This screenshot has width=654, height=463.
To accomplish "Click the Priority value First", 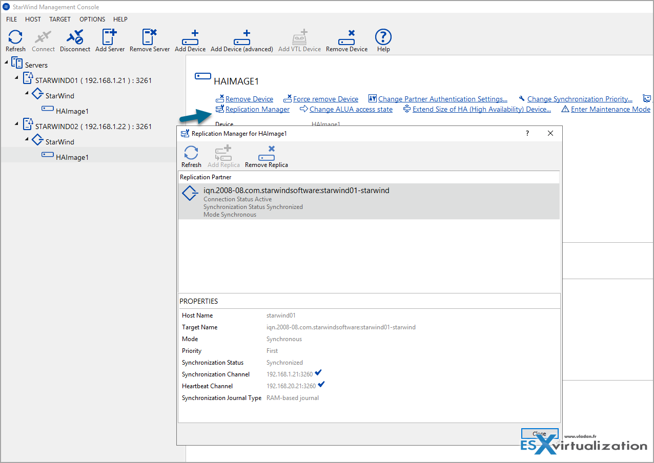I will click(272, 351).
